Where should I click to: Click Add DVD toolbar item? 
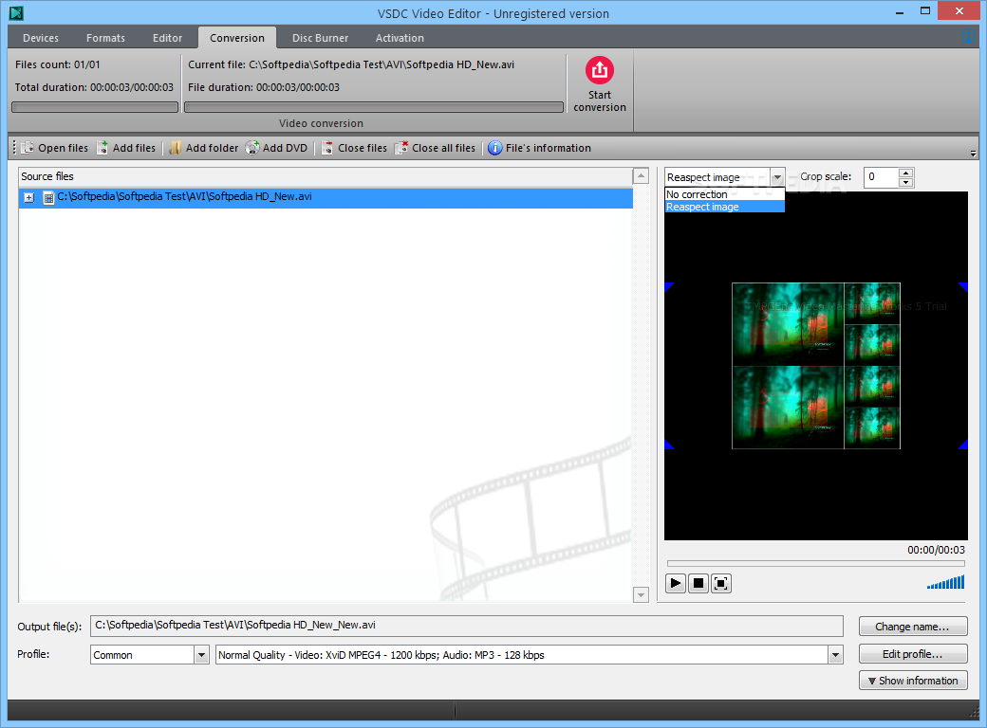coord(277,148)
